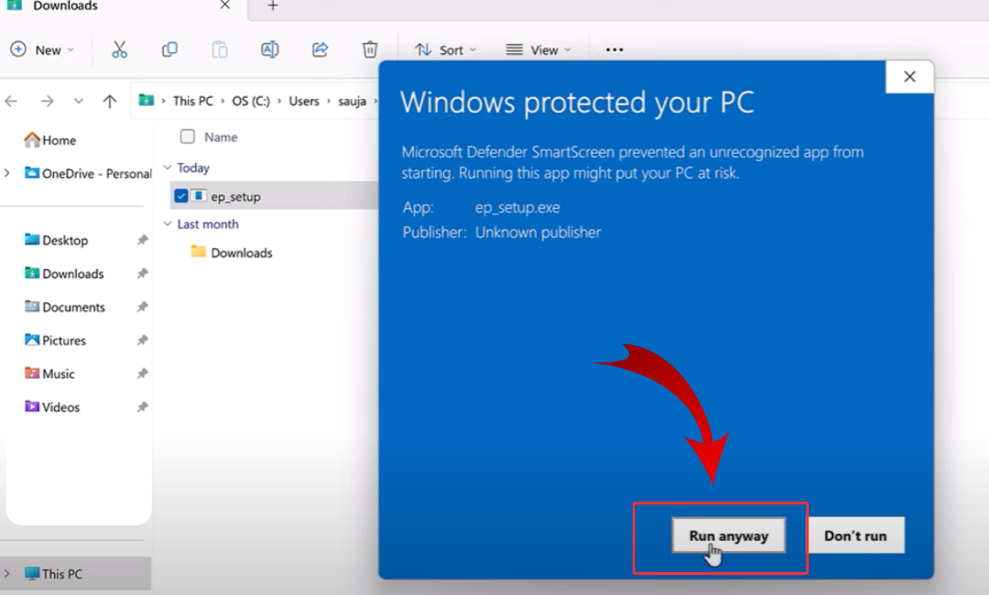989x595 pixels.
Task: Collapse the Today group
Action: coord(168,168)
